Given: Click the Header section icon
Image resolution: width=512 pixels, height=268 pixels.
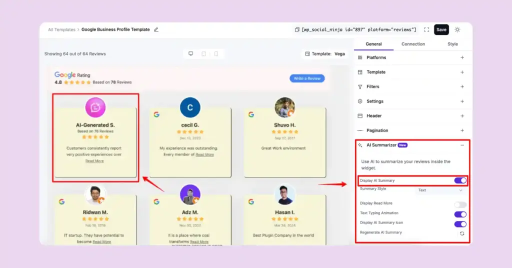Looking at the screenshot, I should 360,116.
